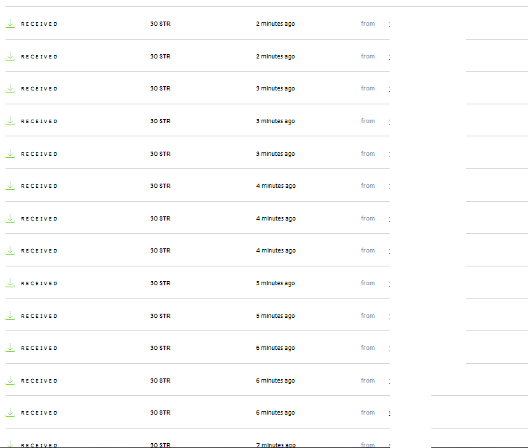Click the "from" label on the topmost transaction
The image size is (528, 448).
368,24
